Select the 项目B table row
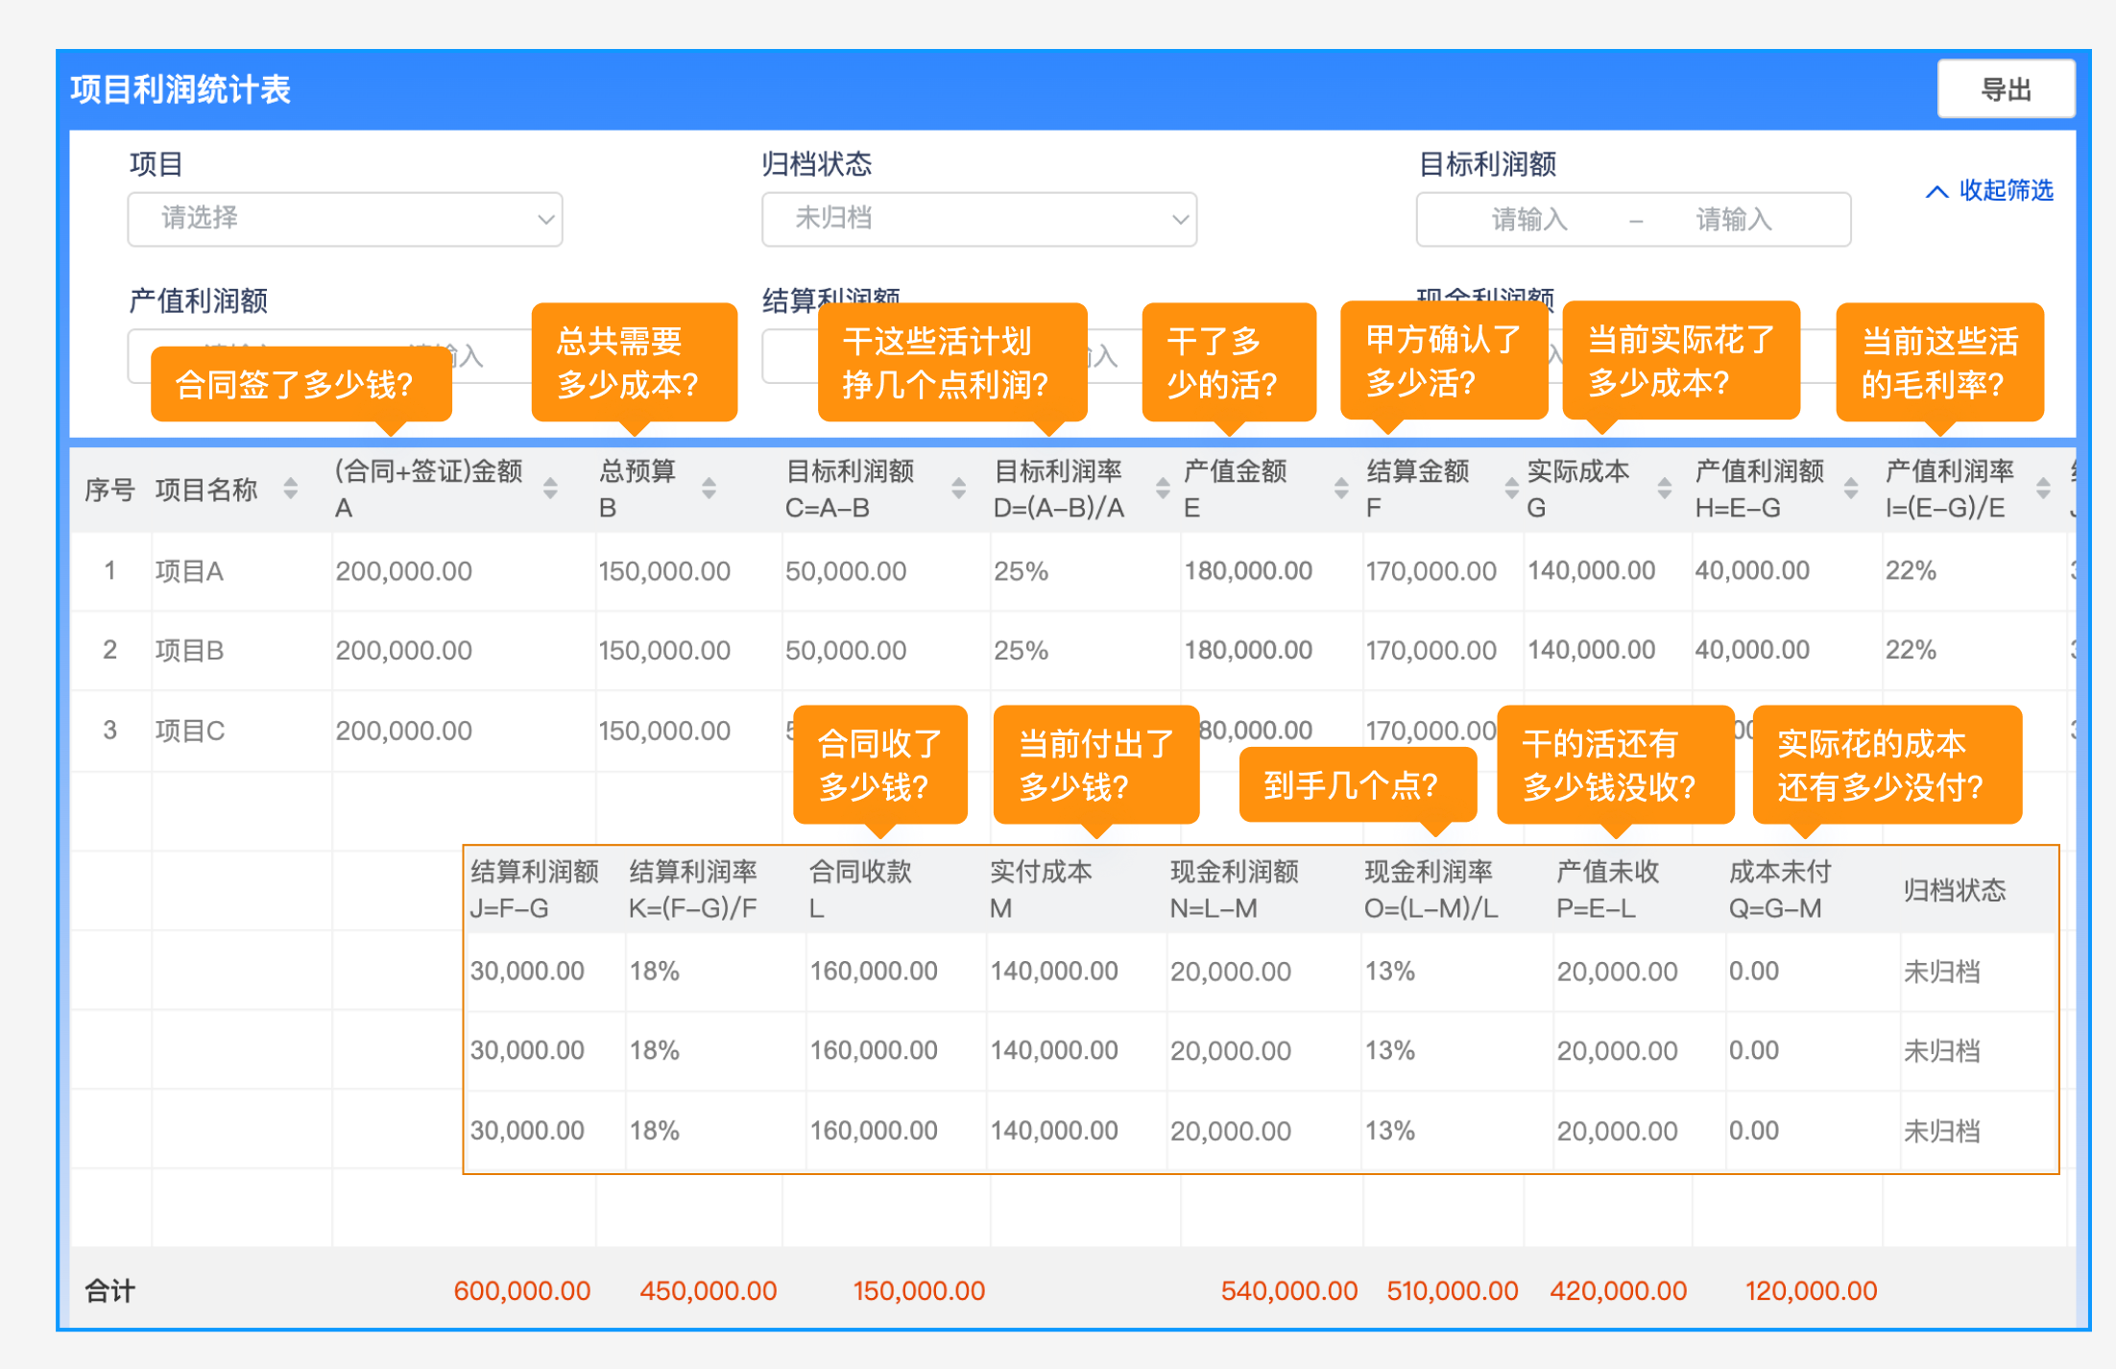The width and height of the screenshot is (2116, 1369). (x=189, y=650)
